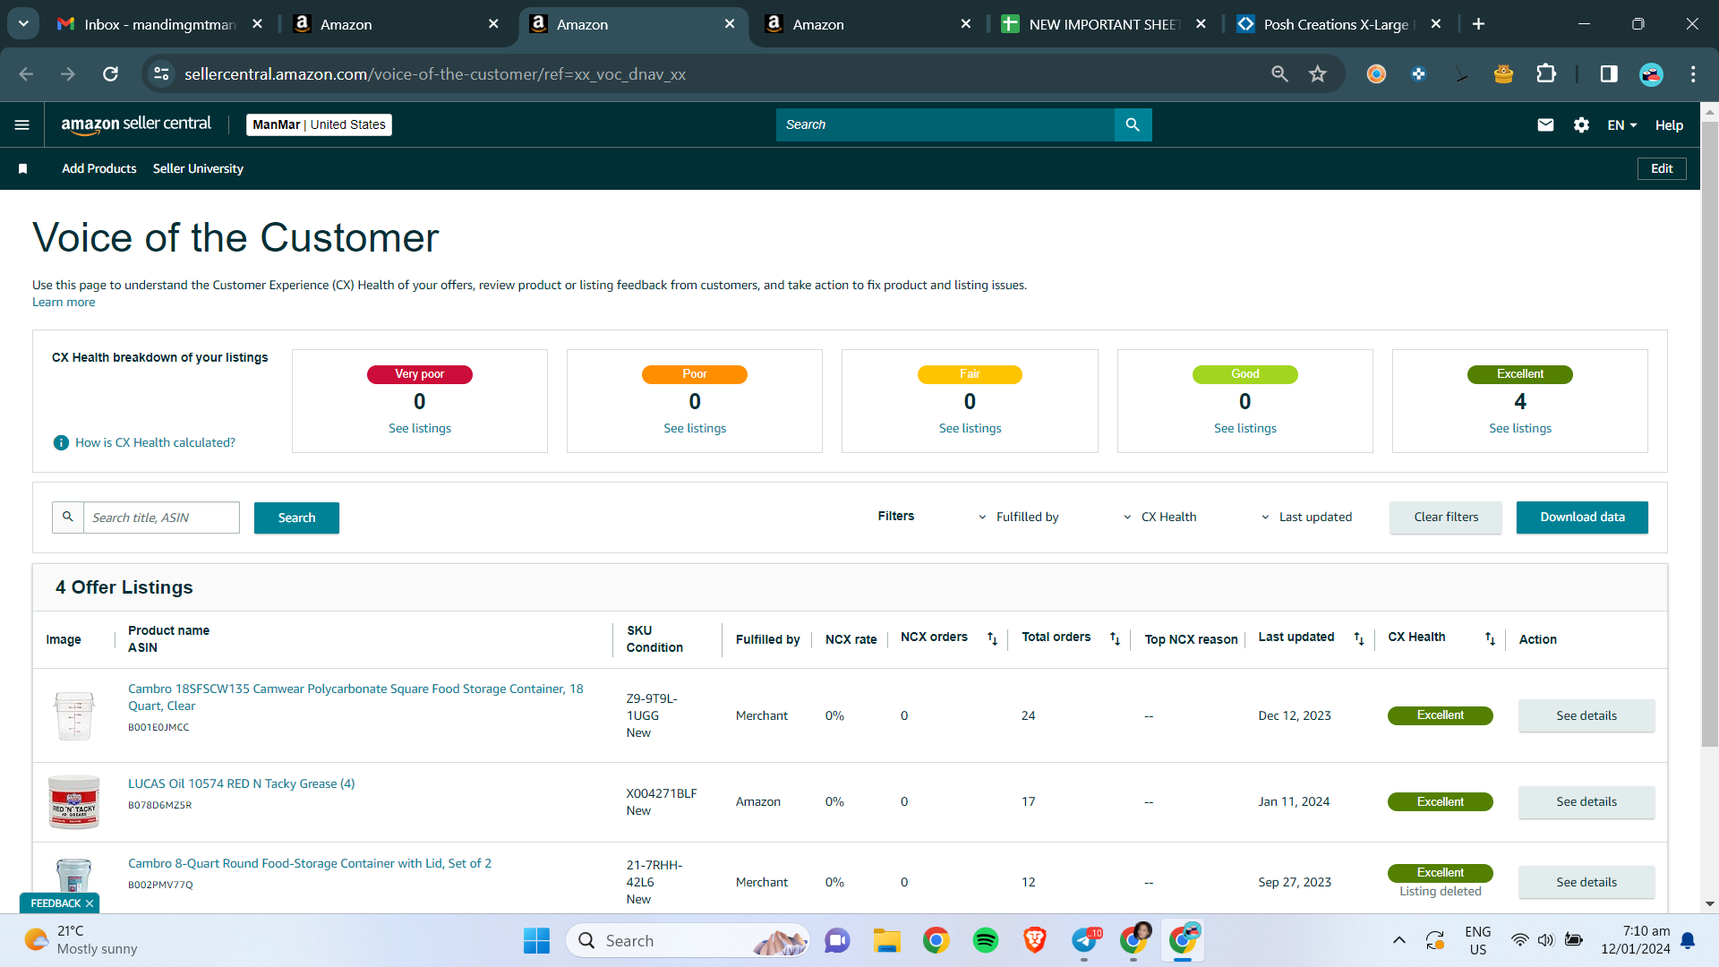Click See listings under Fair

click(970, 428)
